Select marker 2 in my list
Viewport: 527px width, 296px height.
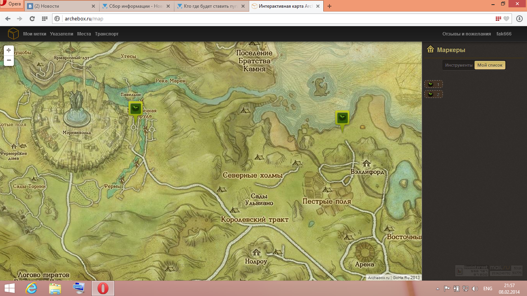point(434,94)
